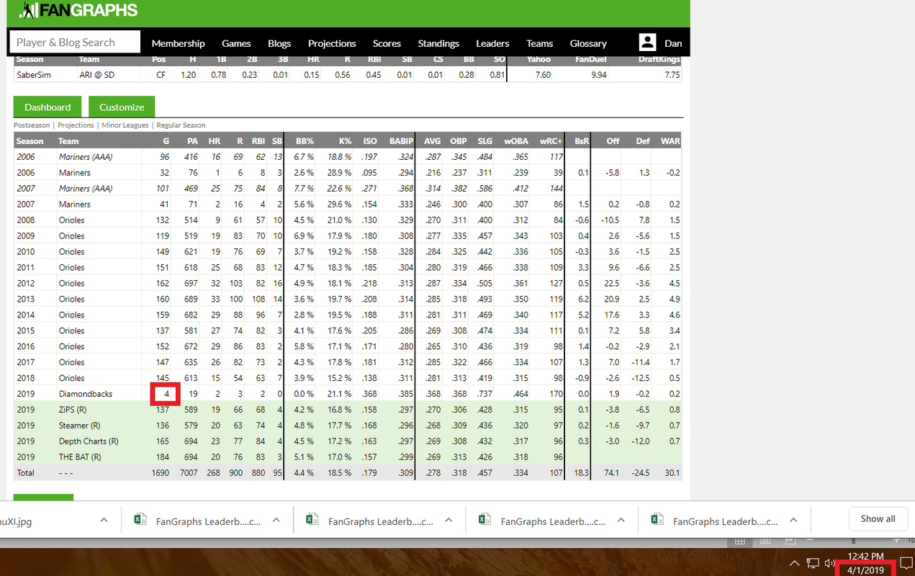Open the downloaded uXI.jpg file
This screenshot has width=915, height=576.
pos(16,521)
